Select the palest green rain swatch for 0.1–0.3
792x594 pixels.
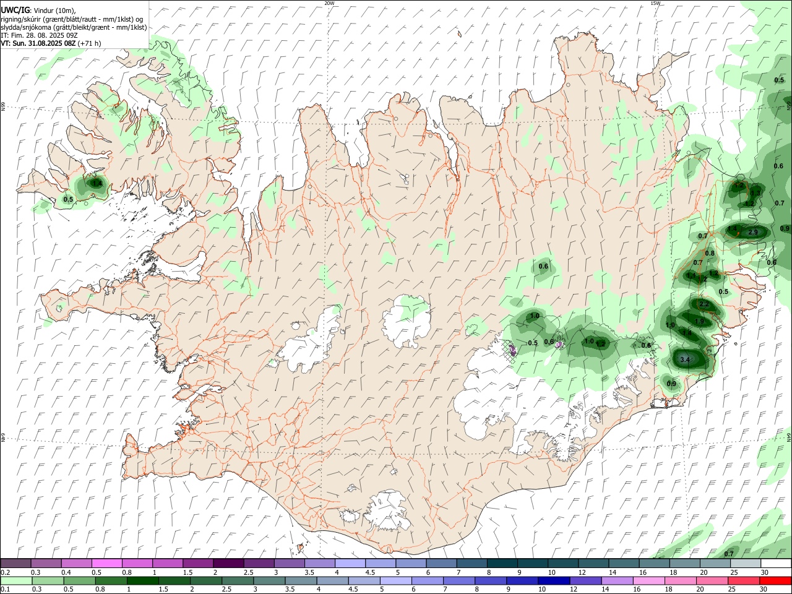point(17,581)
